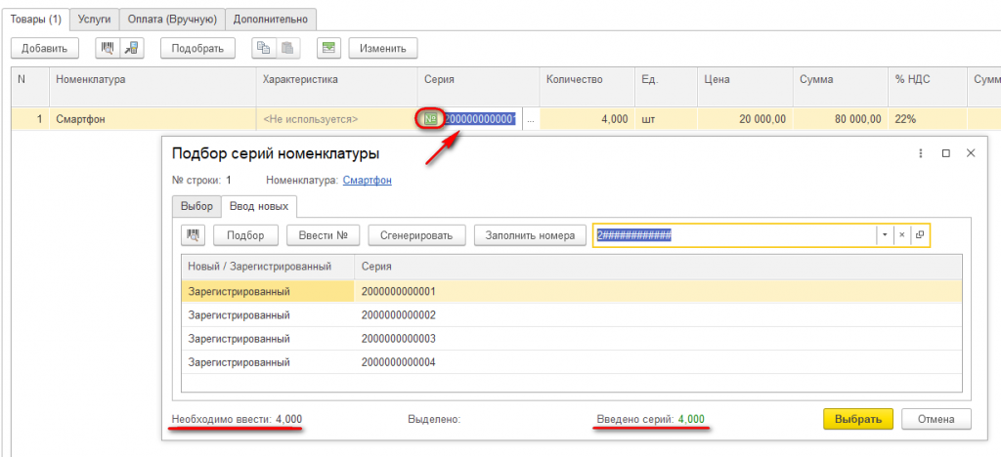Click the green № series status icon
This screenshot has width=1001, height=457.
pyautogui.click(x=430, y=119)
